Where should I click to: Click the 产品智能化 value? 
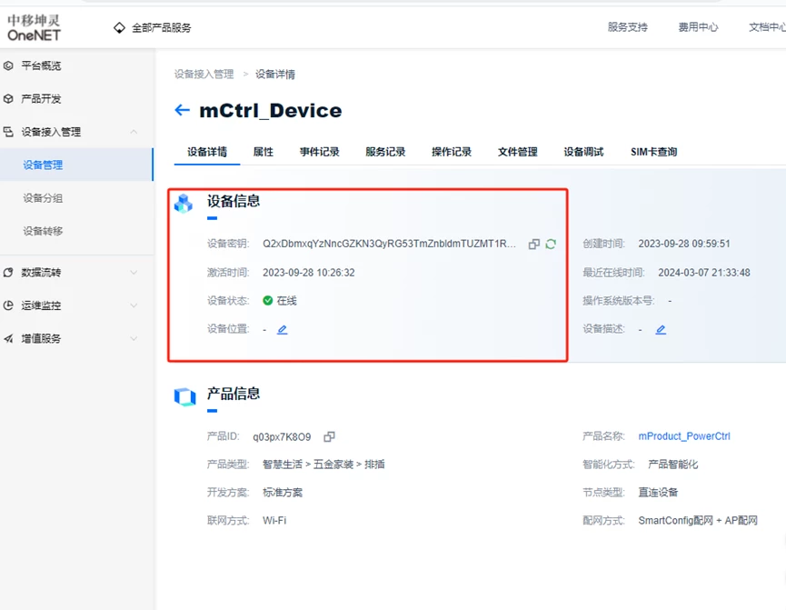tap(673, 465)
